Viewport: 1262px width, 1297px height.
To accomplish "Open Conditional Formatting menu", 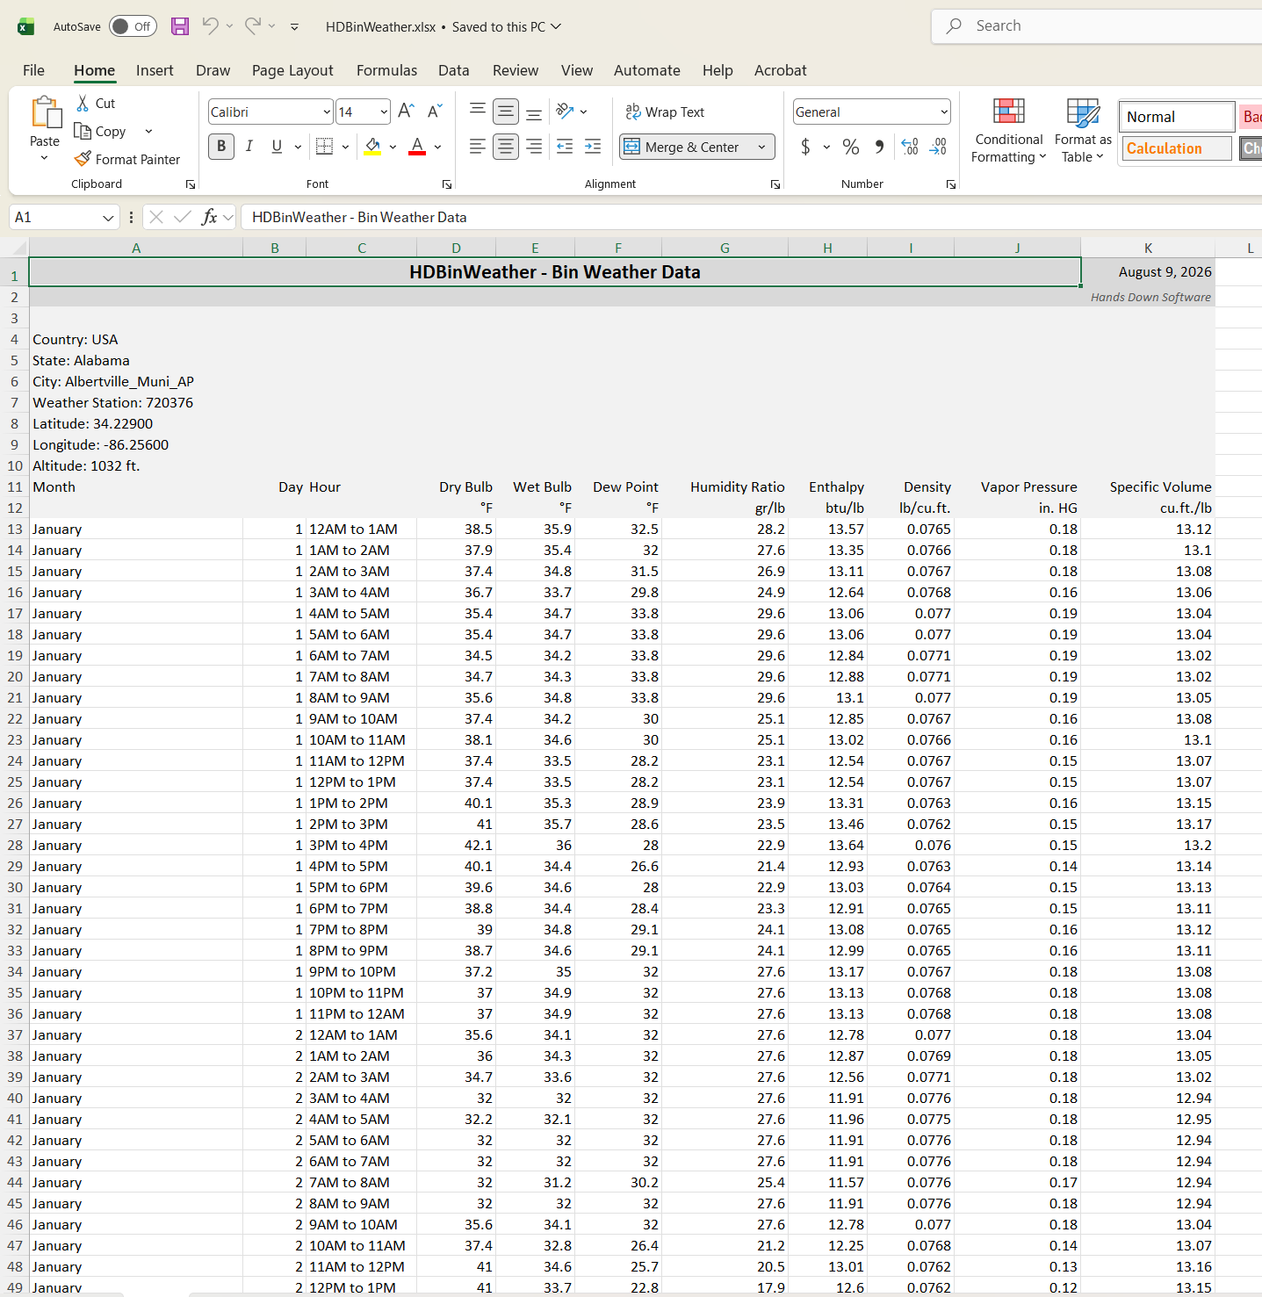I will coord(1008,132).
